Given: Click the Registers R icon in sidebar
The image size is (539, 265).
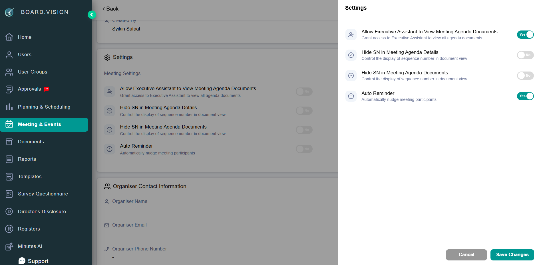Looking at the screenshot, I should click(x=9, y=229).
